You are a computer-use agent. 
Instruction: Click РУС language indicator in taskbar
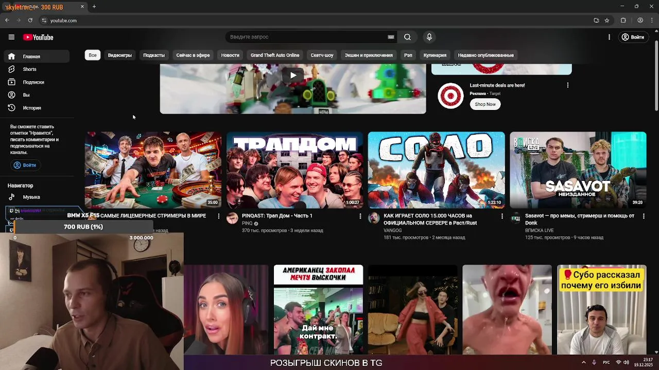[x=606, y=362]
